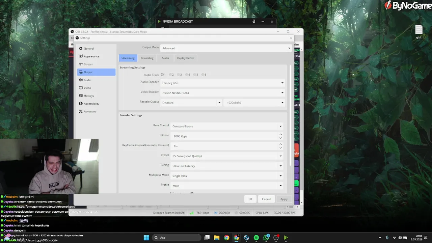Click the 00:29:20 stream timer

[x=224, y=213]
